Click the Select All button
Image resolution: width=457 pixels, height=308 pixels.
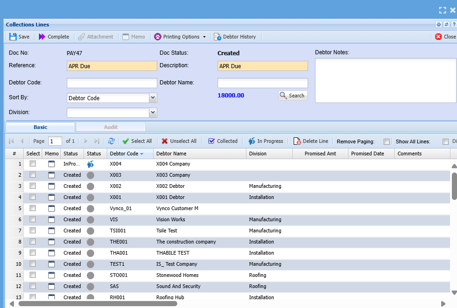137,141
